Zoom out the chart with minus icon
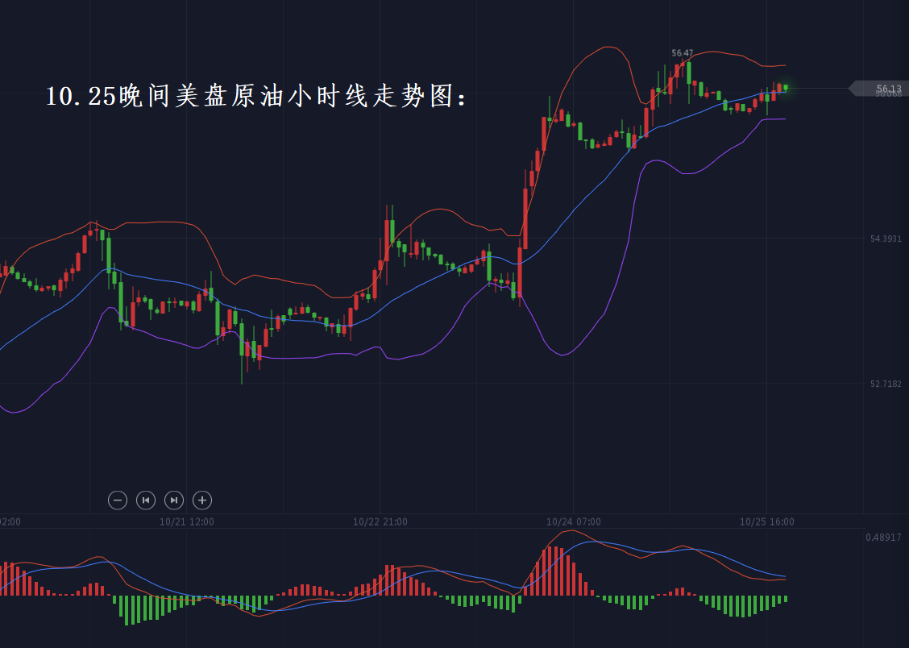 coord(118,501)
